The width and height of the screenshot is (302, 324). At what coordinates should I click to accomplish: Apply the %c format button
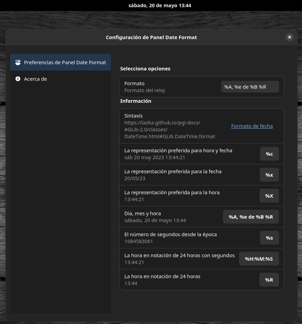pyautogui.click(x=269, y=154)
